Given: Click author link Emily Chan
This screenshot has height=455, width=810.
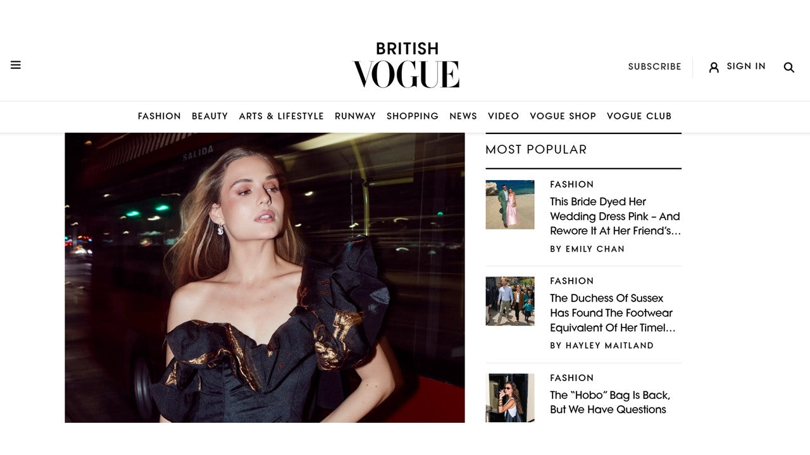Looking at the screenshot, I should tap(587, 249).
